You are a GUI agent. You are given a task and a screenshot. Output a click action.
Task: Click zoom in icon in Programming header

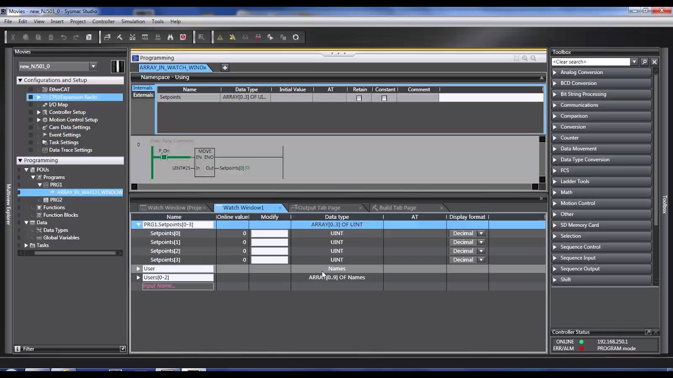tap(525, 58)
